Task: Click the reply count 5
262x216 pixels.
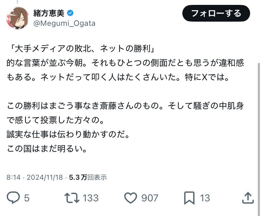Action: (x=27, y=198)
